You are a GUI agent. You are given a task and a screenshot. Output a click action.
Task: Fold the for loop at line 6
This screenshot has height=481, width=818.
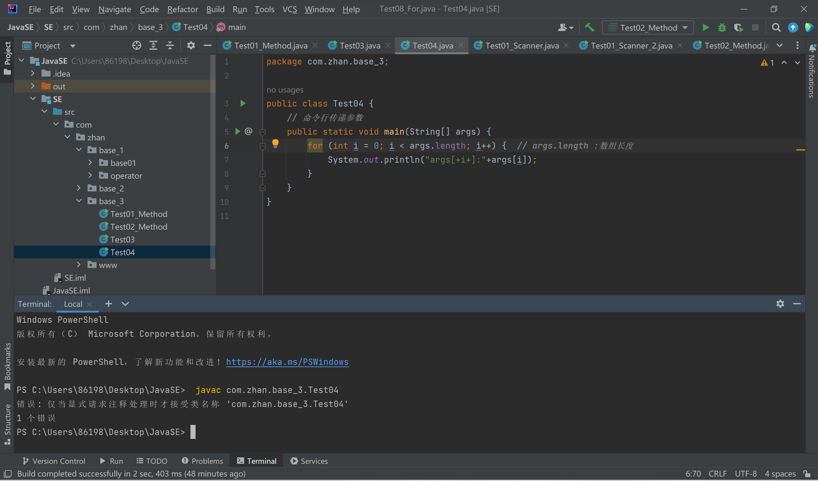pyautogui.click(x=263, y=146)
